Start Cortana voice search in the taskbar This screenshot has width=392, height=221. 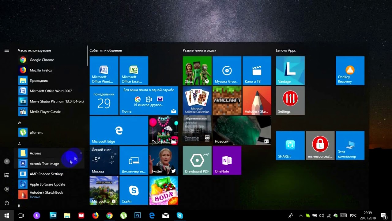37,215
